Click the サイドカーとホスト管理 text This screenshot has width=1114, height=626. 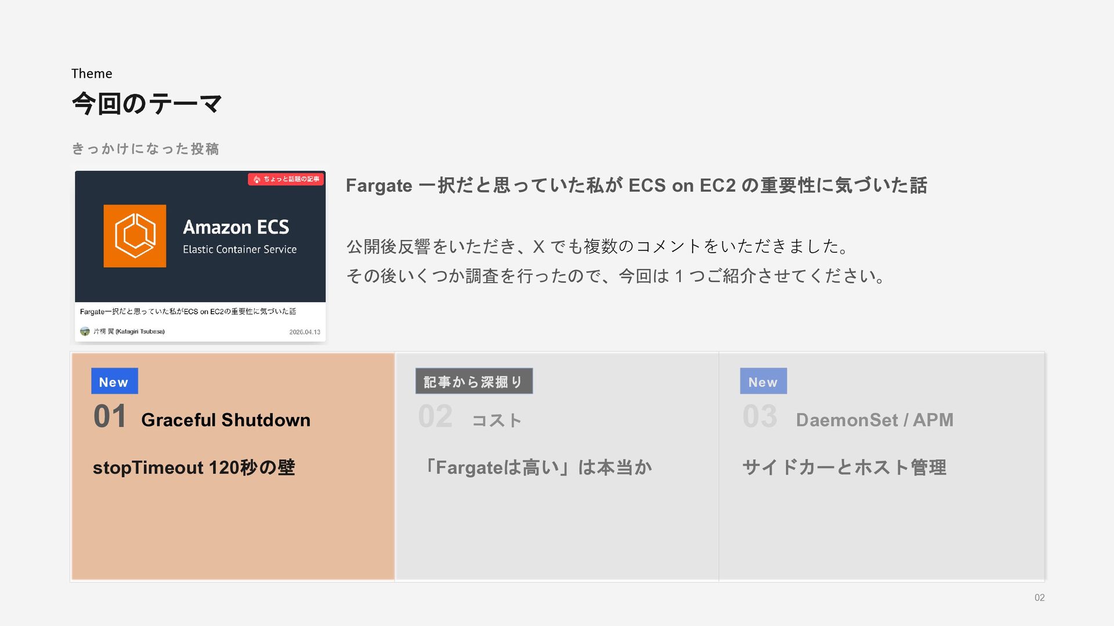pos(844,467)
